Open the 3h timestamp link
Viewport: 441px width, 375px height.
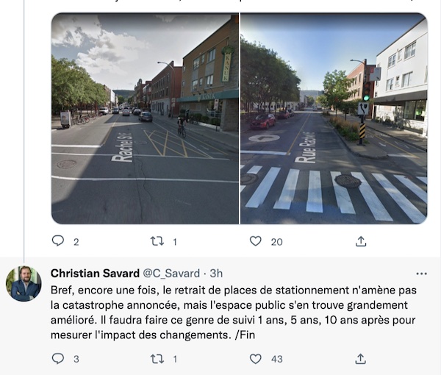tap(216, 274)
